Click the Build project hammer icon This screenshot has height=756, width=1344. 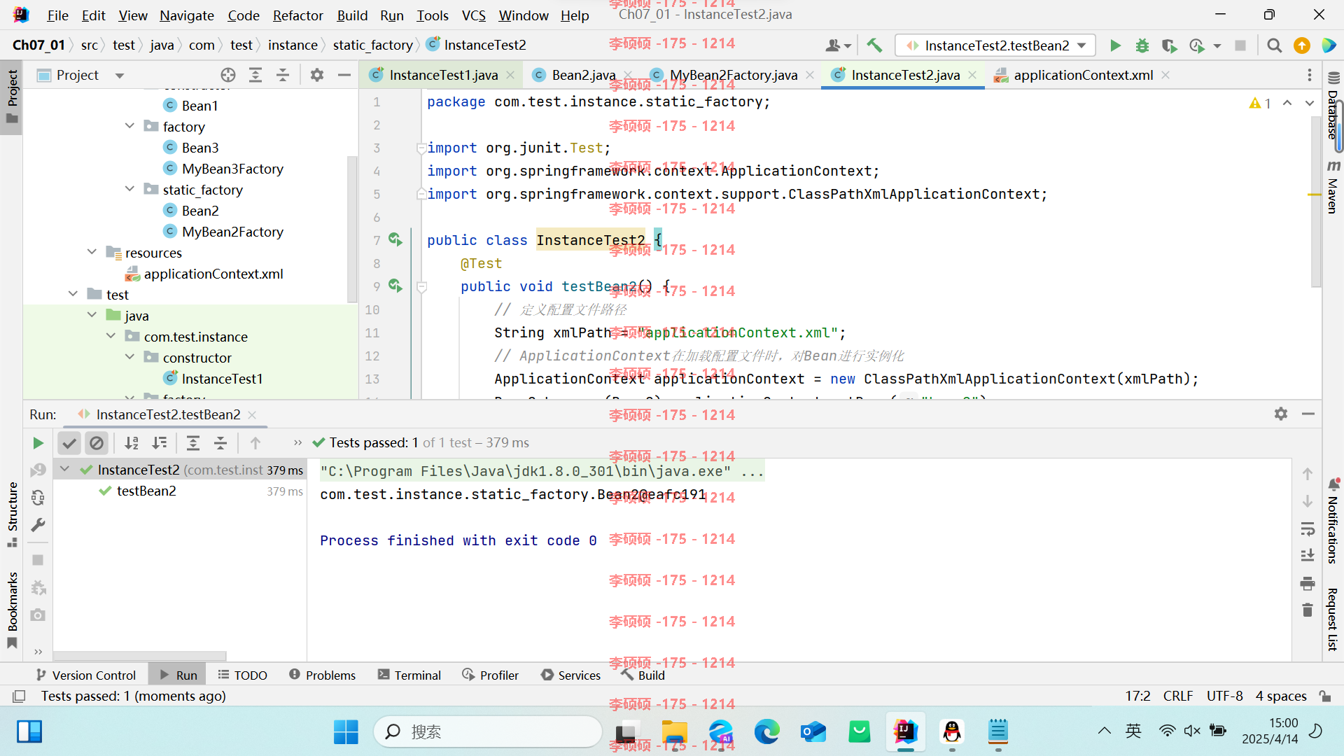click(874, 45)
